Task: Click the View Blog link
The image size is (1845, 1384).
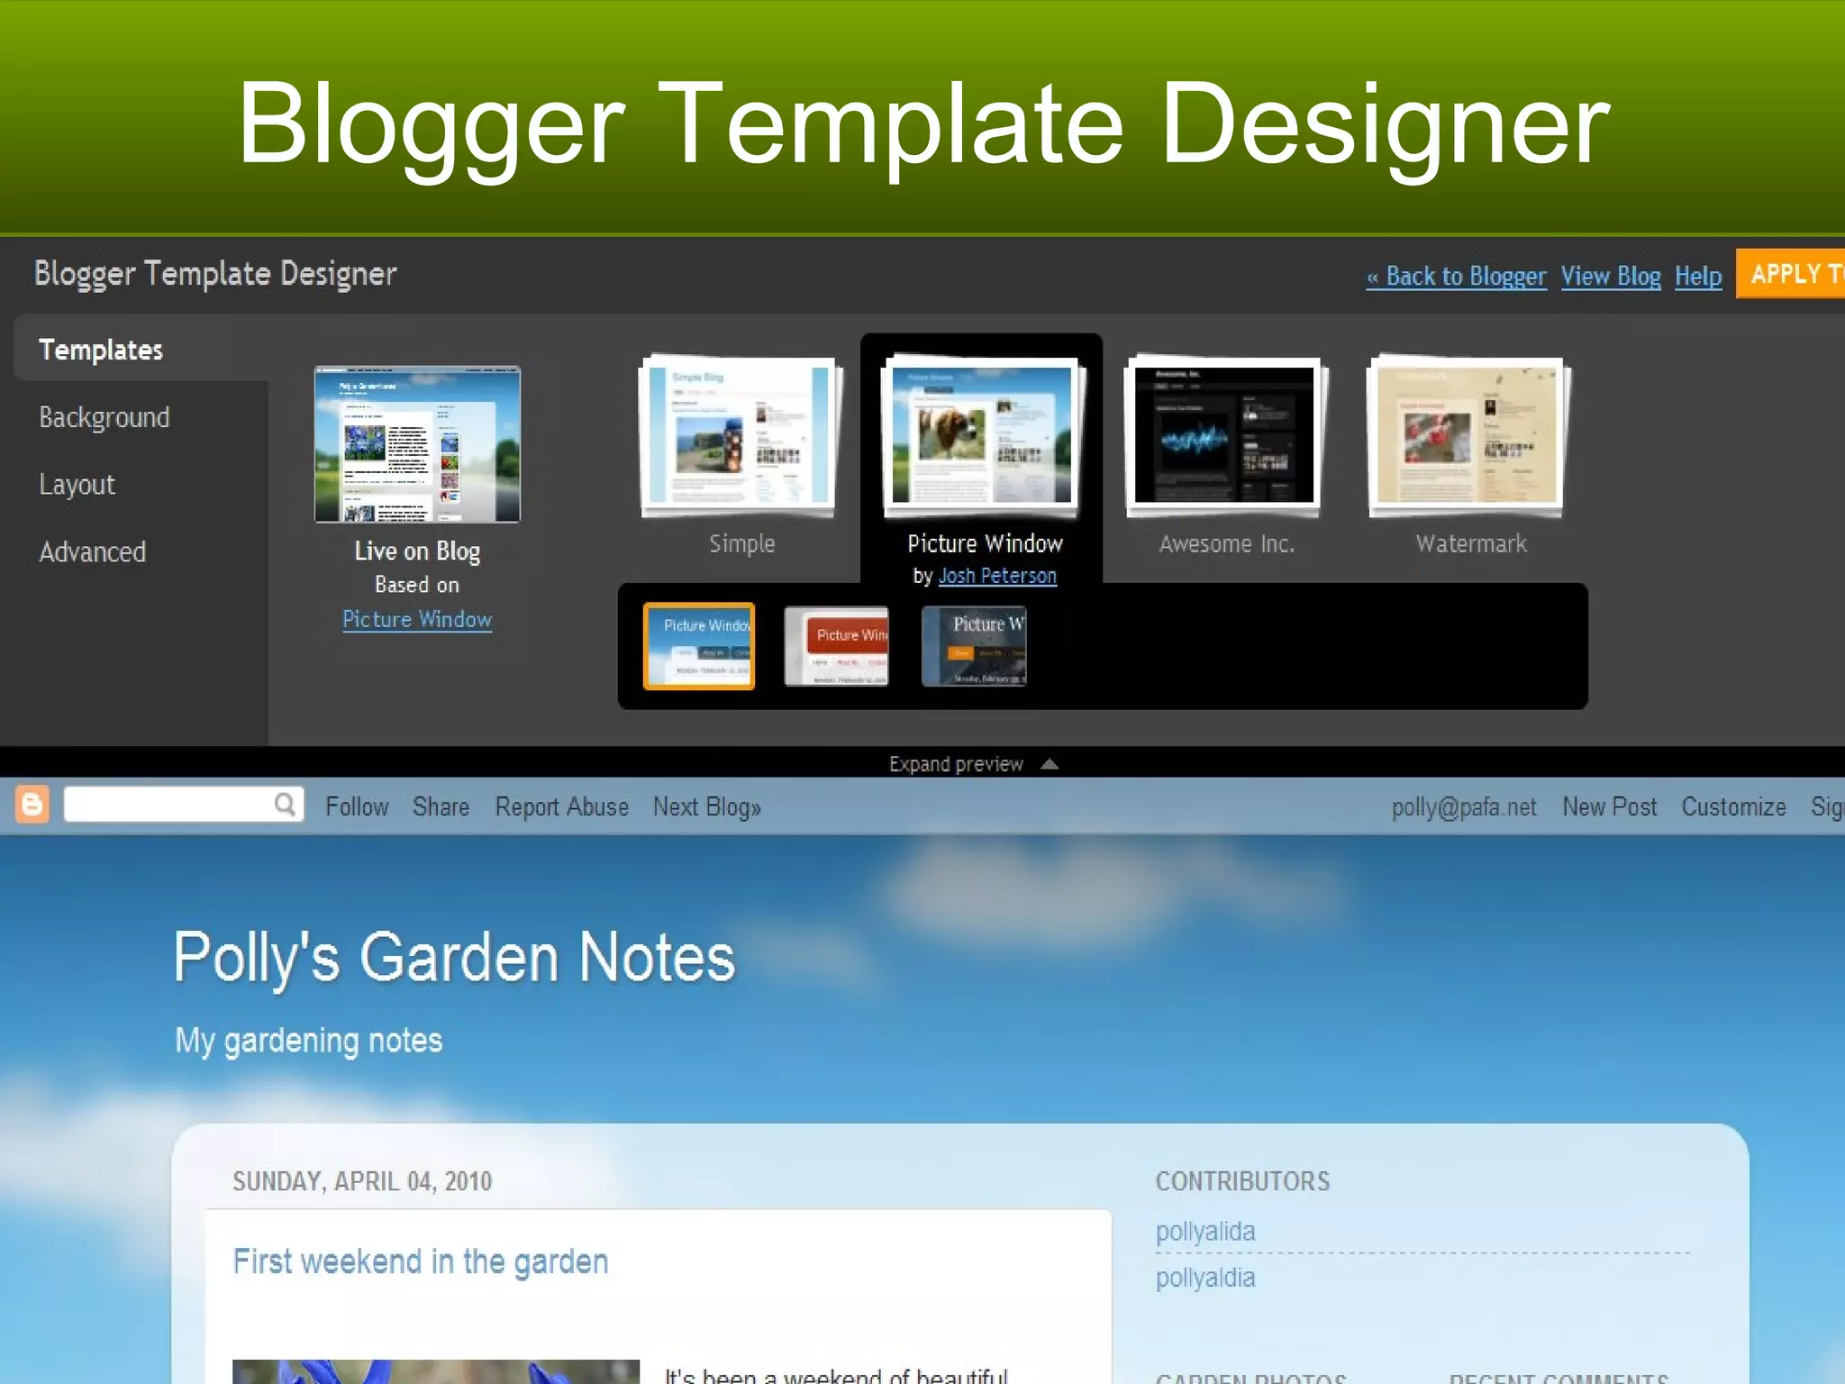Action: (x=1611, y=276)
